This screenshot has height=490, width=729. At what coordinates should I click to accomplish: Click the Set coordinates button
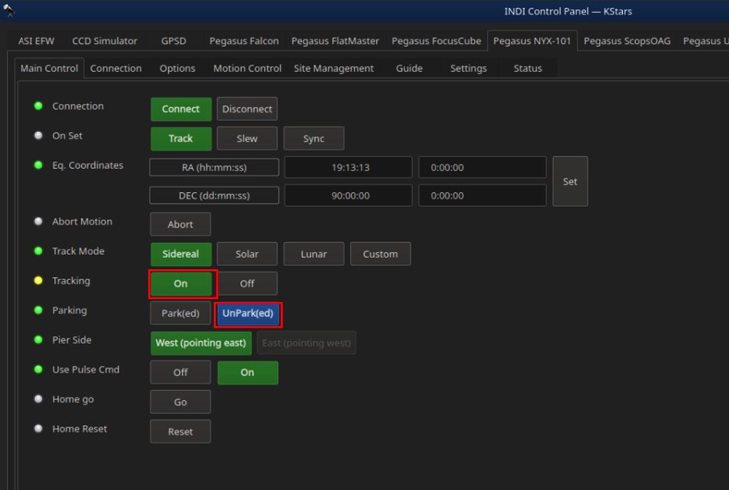570,182
